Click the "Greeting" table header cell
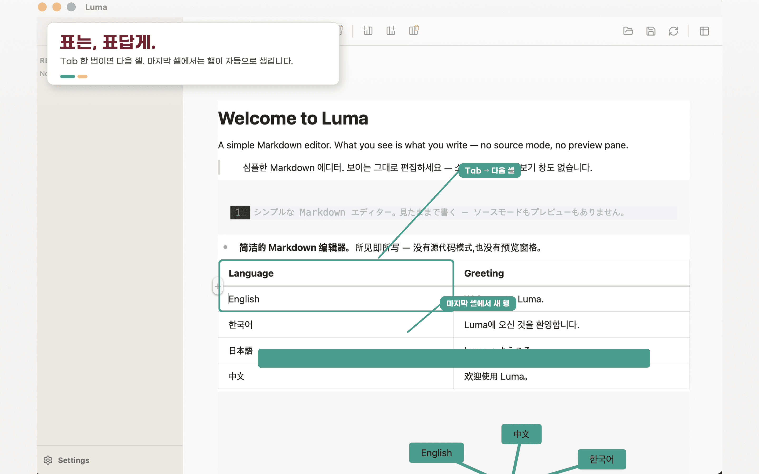Image resolution: width=759 pixels, height=474 pixels. 571,273
